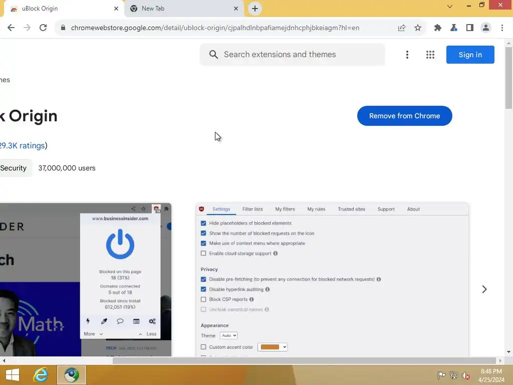
Task: Open the Theme Auto dropdown
Action: click(228, 335)
